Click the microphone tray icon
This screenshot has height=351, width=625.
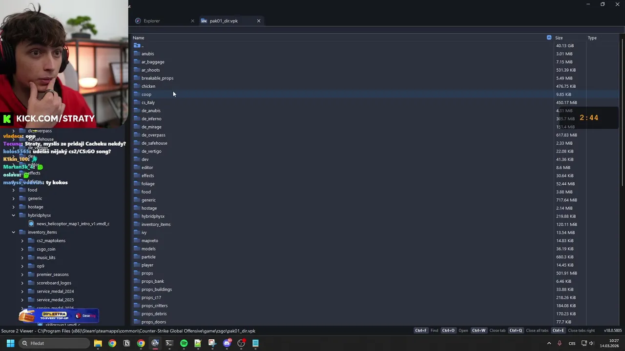click(560, 343)
